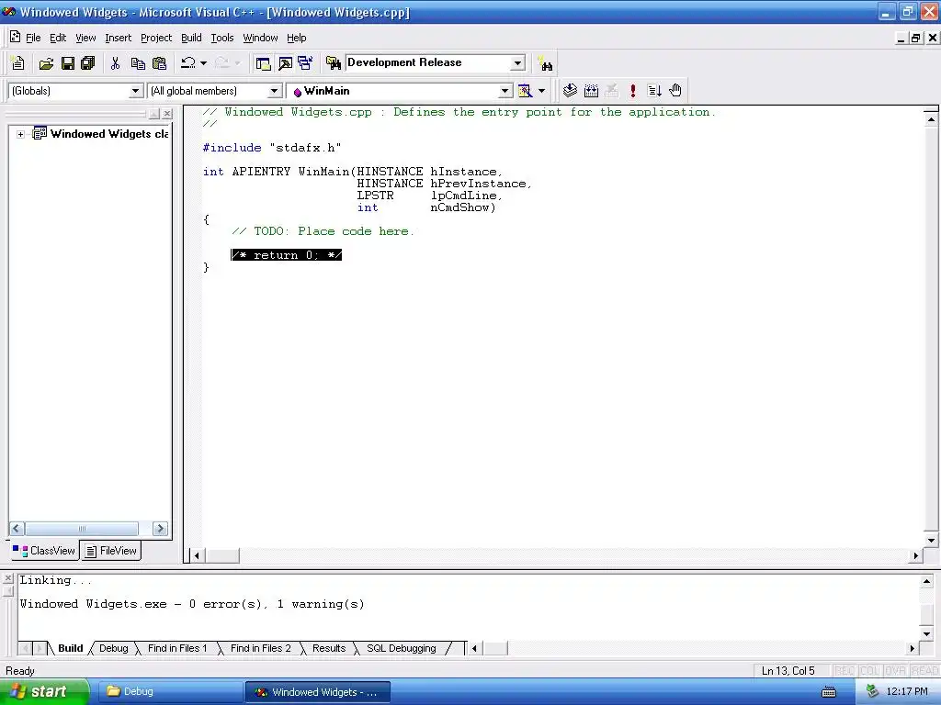This screenshot has width=941, height=705.
Task: Open the View menu
Action: coord(85,38)
